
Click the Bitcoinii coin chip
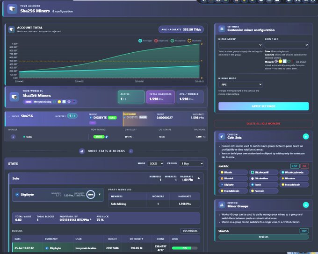click(x=233, y=178)
